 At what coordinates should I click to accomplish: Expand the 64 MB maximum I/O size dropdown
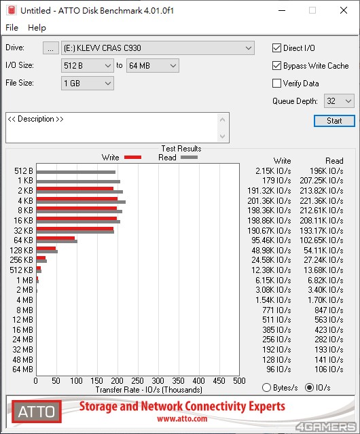tap(153, 66)
